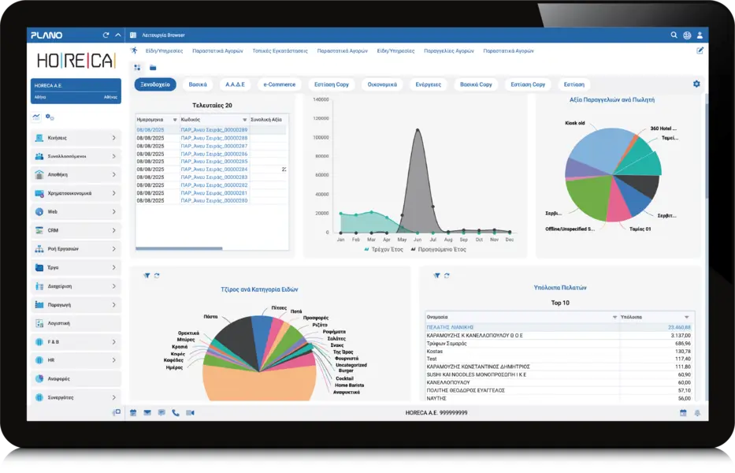Click the detach sidebar icon at sidebar bottom
This screenshot has height=473, width=735.
click(117, 412)
